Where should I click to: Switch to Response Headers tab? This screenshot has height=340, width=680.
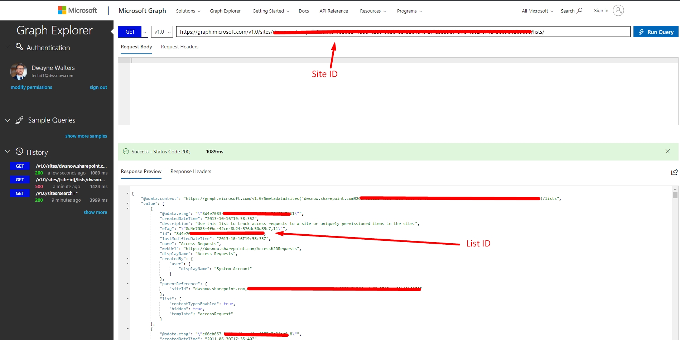pyautogui.click(x=191, y=172)
